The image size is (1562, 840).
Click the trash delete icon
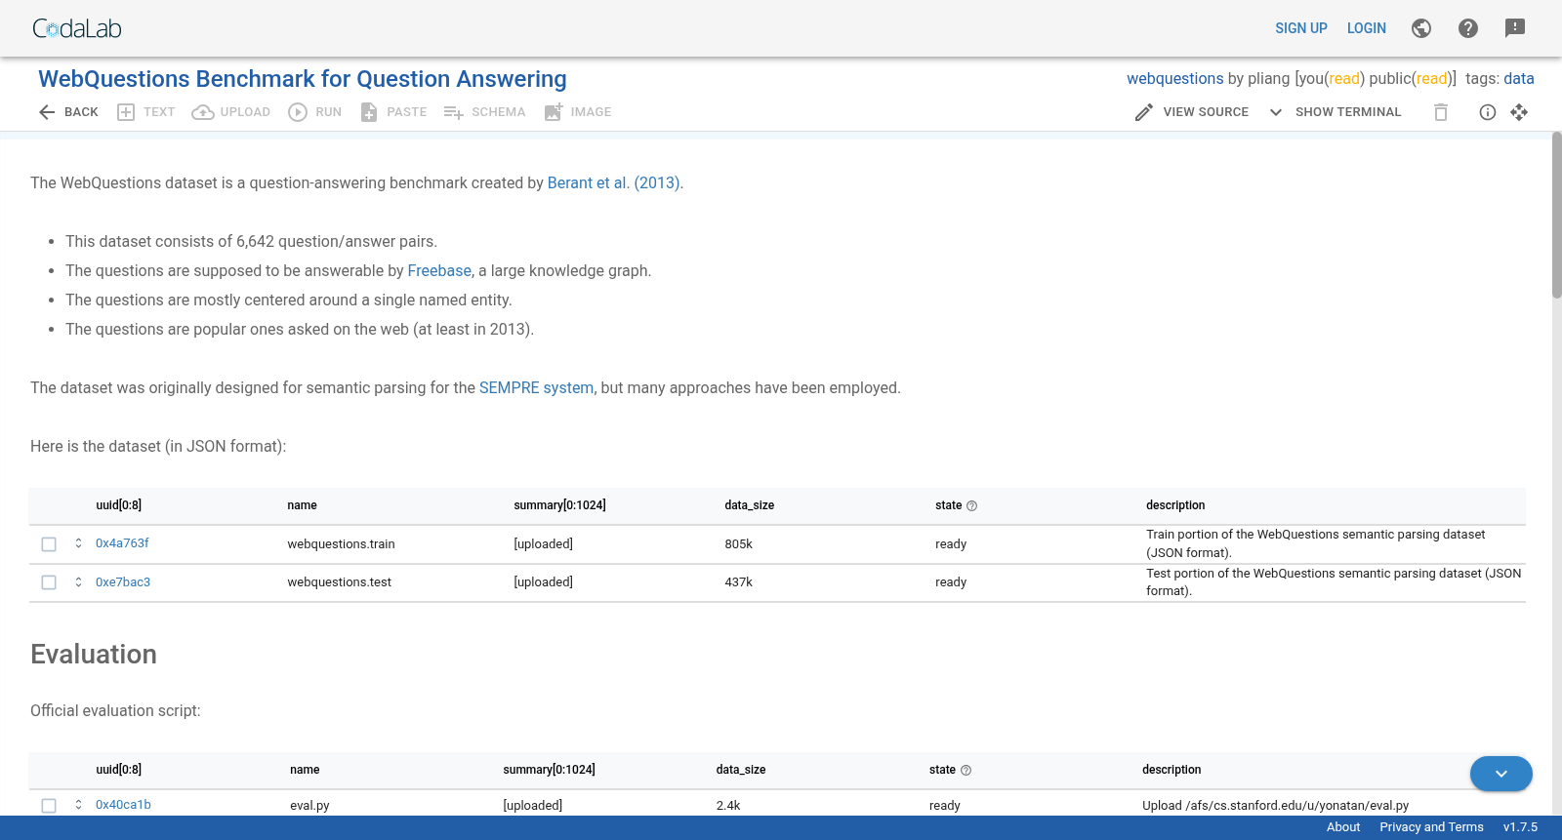point(1441,112)
